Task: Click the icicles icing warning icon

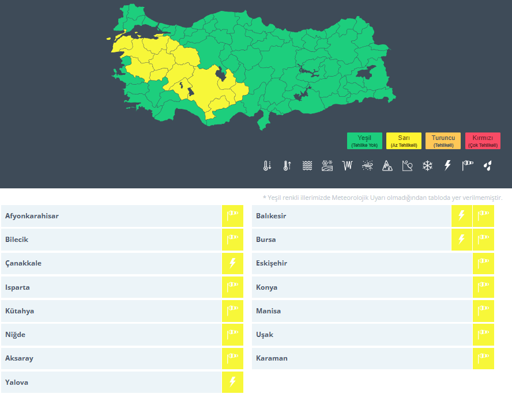Action: tap(347, 166)
